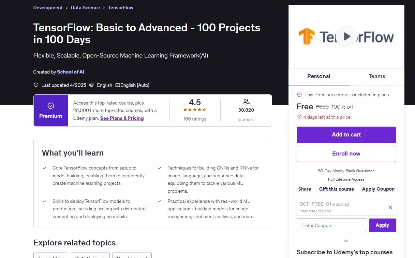Screen dimensions: 415x258
Task: Click the course subtitle 'Flexible, Scalable' text
Action: click(x=121, y=55)
